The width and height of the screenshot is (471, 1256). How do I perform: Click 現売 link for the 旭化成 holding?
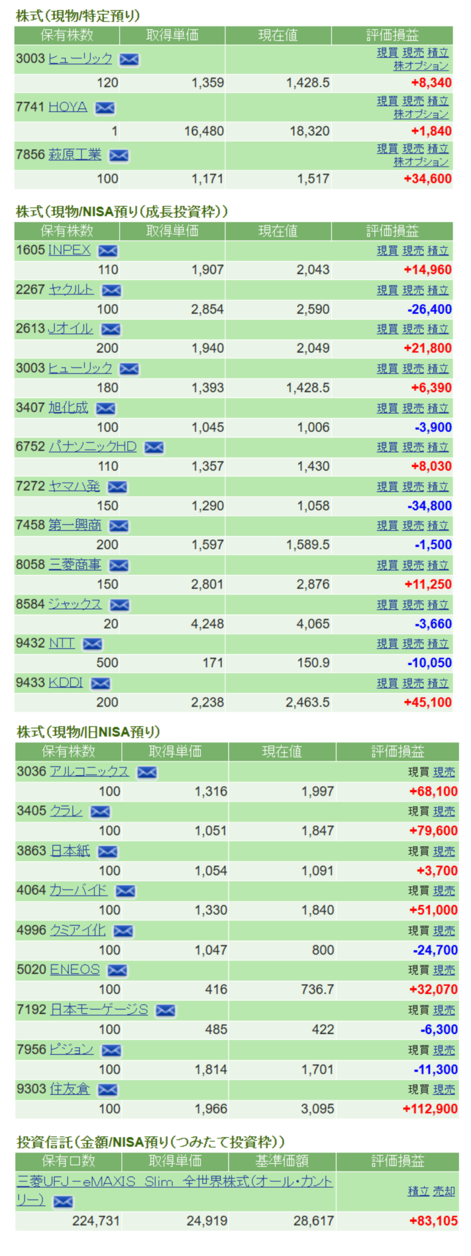coord(413,408)
